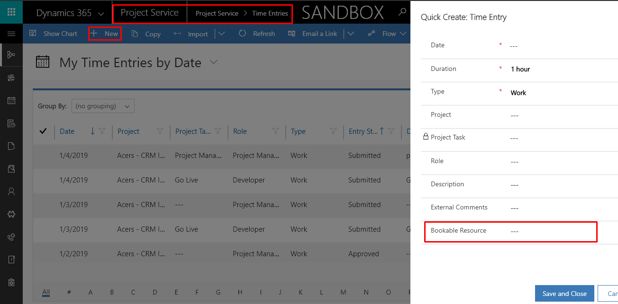The width and height of the screenshot is (618, 304).
Task: Click the second sidebar schedule icon
Action: [x=11, y=78]
